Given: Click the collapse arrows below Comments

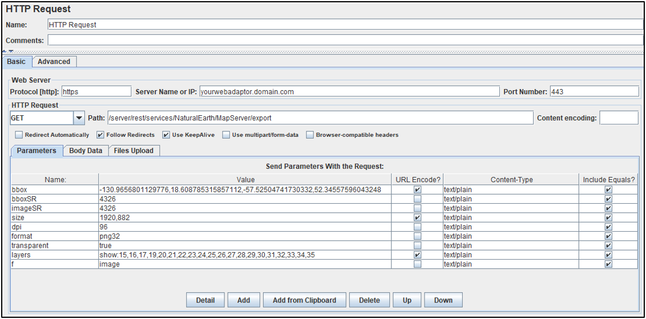Looking at the screenshot, I should coord(9,51).
